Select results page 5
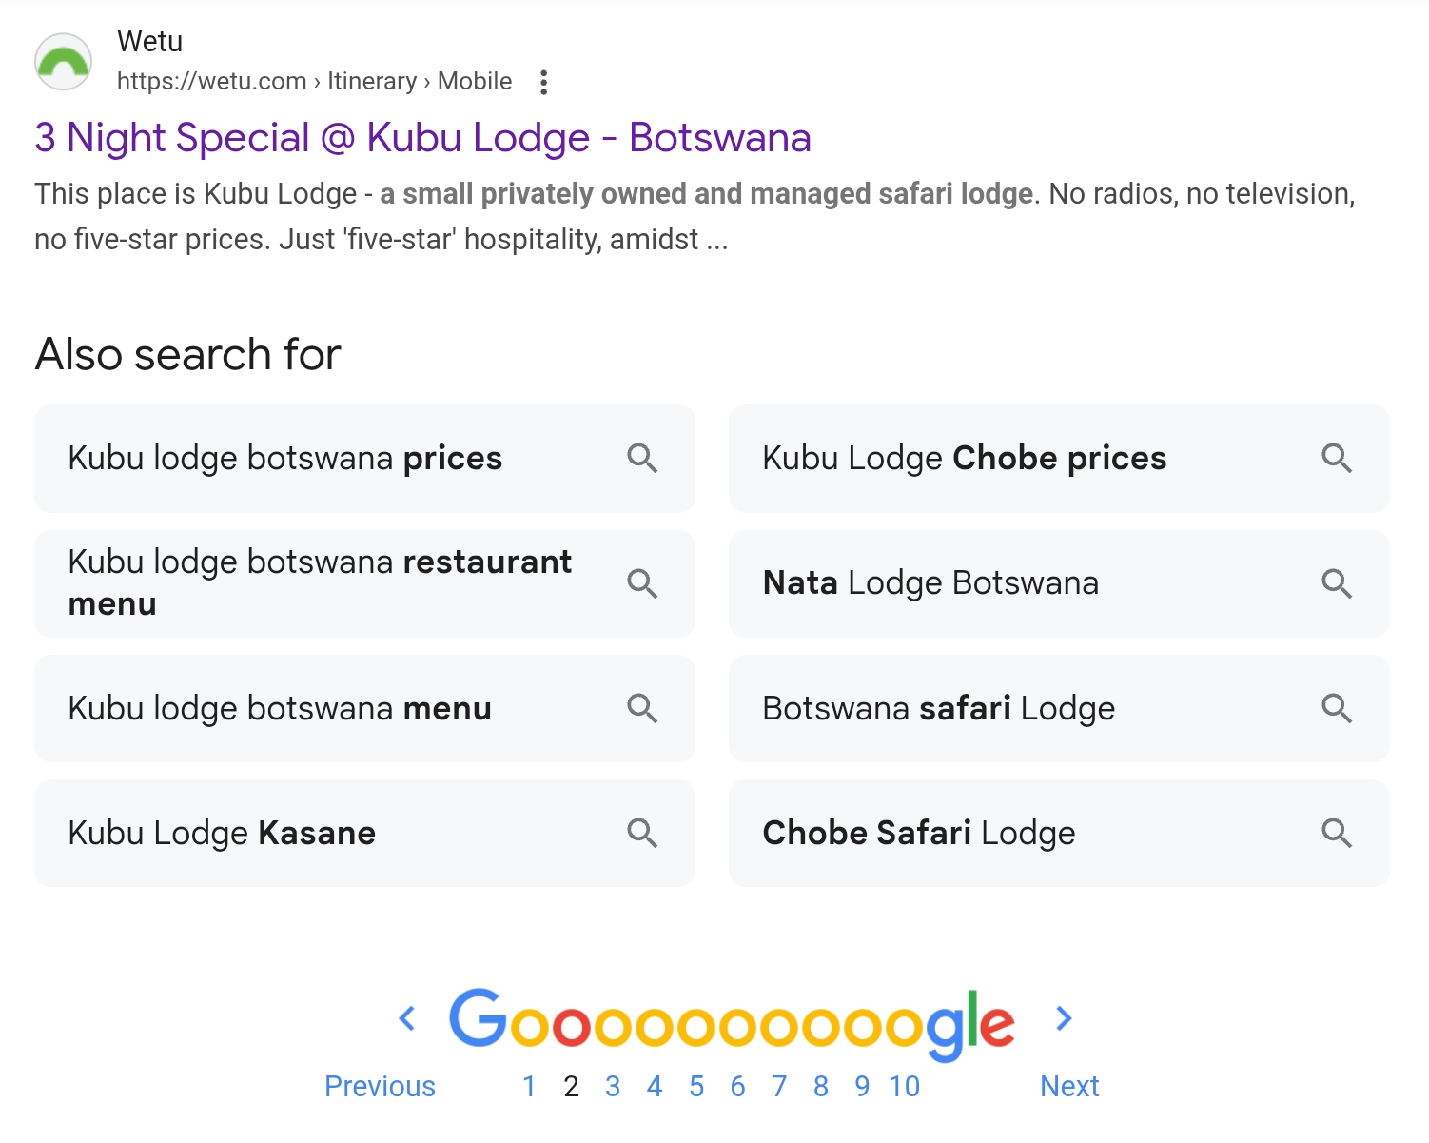The image size is (1429, 1143). 696,1085
